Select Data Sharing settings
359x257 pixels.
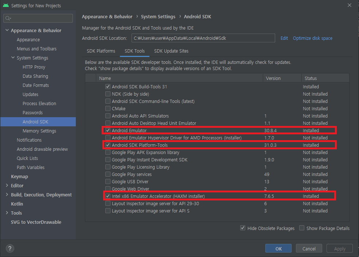click(x=35, y=76)
